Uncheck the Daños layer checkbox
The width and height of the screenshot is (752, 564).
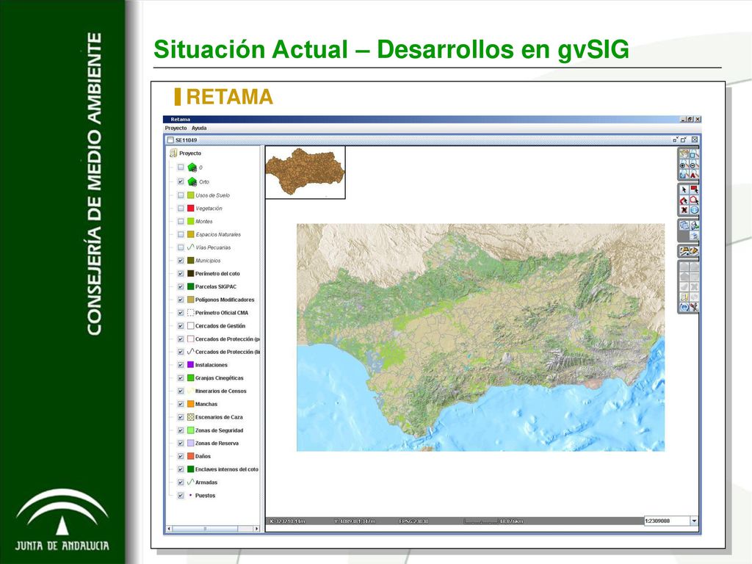[181, 456]
